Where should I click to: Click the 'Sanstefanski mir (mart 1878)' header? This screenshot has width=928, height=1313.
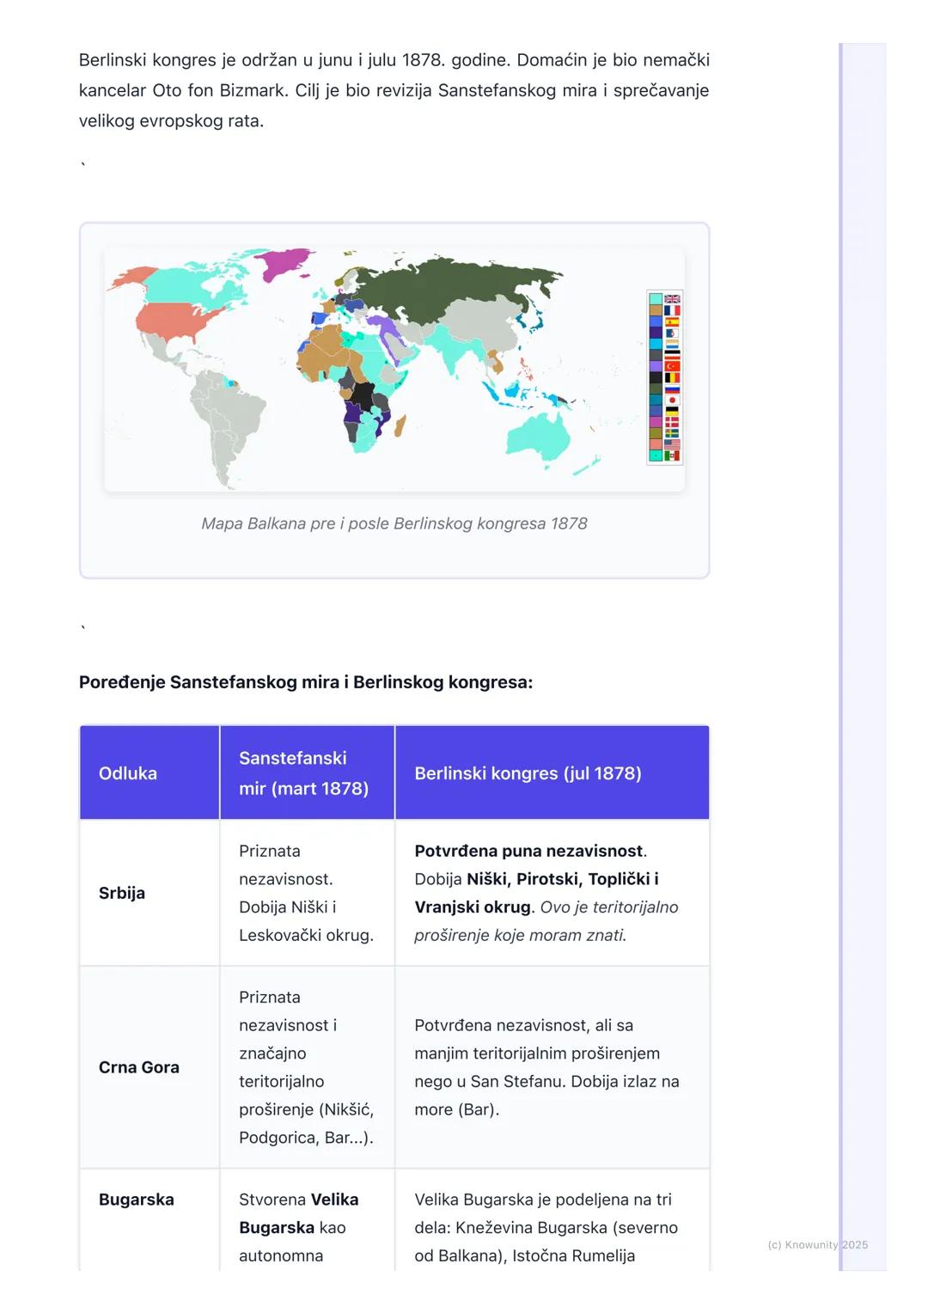click(x=303, y=773)
